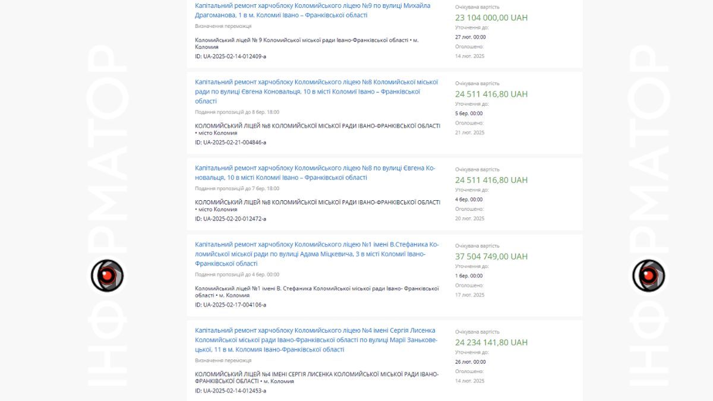The image size is (713, 401).
Task: Select organization Коломийський ліцей №1 імені В. Стефаника
Action: pos(316,289)
